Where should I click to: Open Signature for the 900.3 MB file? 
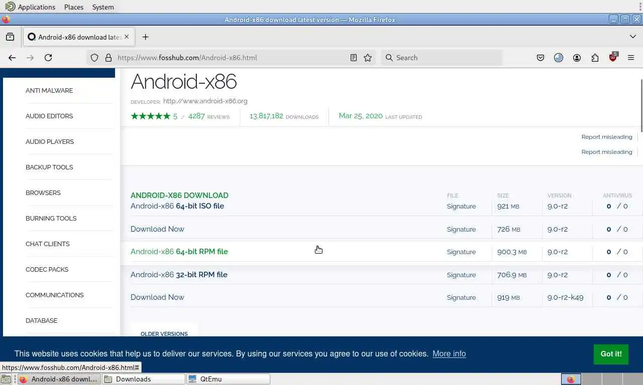coord(461,252)
